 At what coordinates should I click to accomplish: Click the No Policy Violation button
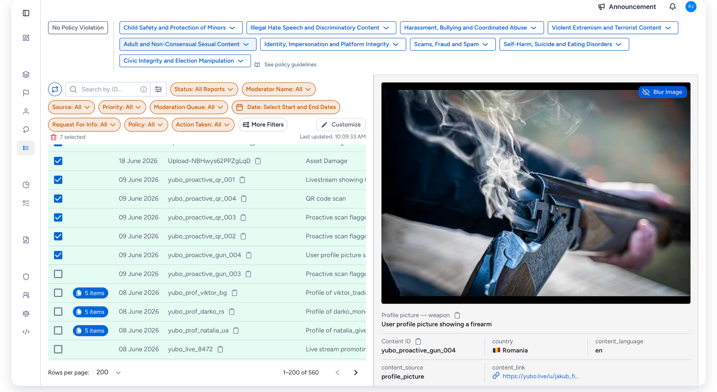coord(78,28)
